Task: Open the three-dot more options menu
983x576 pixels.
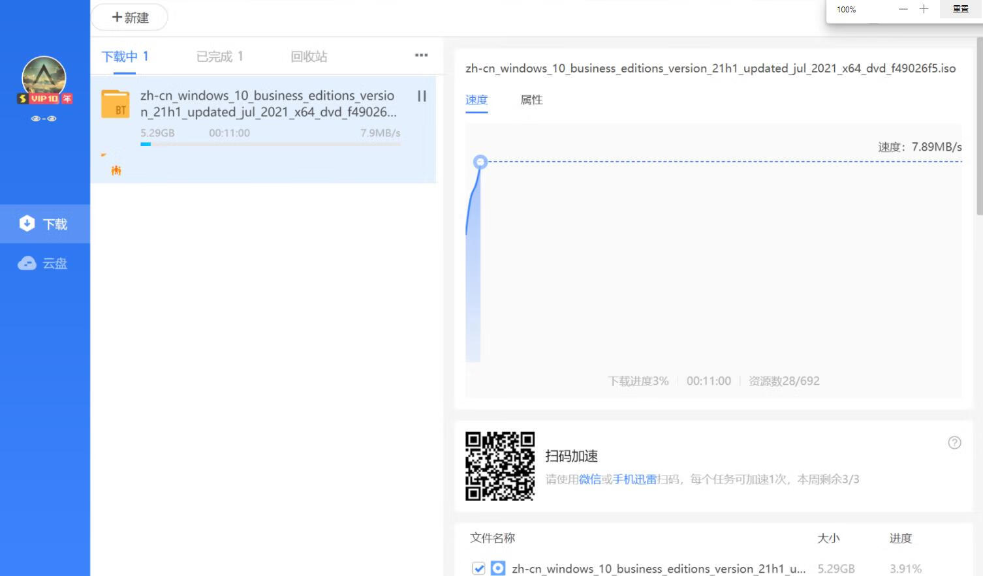Action: click(x=421, y=55)
